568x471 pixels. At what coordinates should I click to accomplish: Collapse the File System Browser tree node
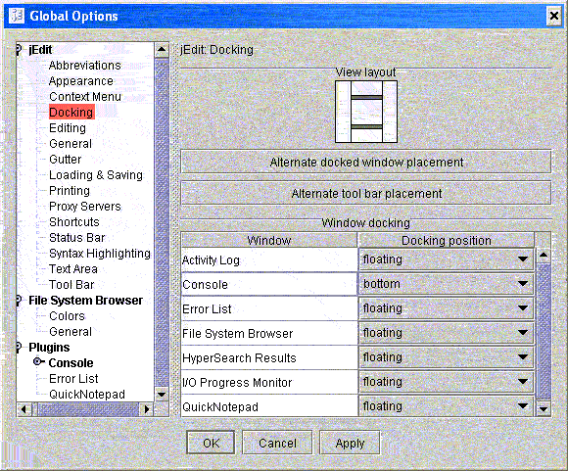[x=19, y=301]
